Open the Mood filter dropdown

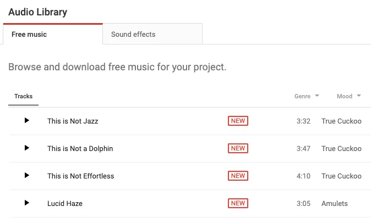click(348, 96)
